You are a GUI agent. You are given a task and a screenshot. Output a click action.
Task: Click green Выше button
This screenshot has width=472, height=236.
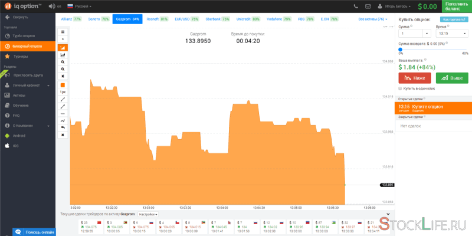click(x=452, y=78)
